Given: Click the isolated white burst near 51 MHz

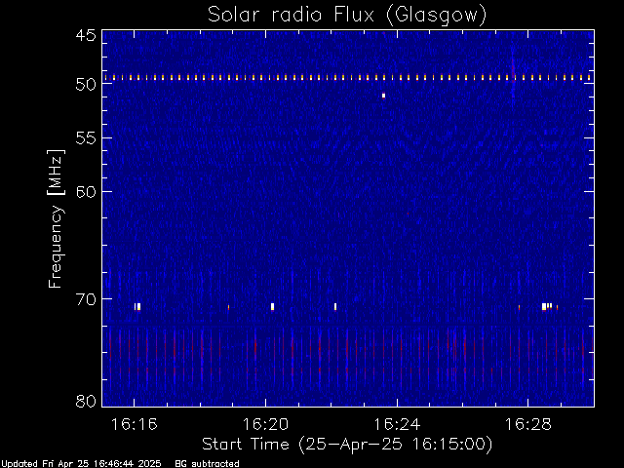Looking at the screenshot, I should [x=383, y=96].
